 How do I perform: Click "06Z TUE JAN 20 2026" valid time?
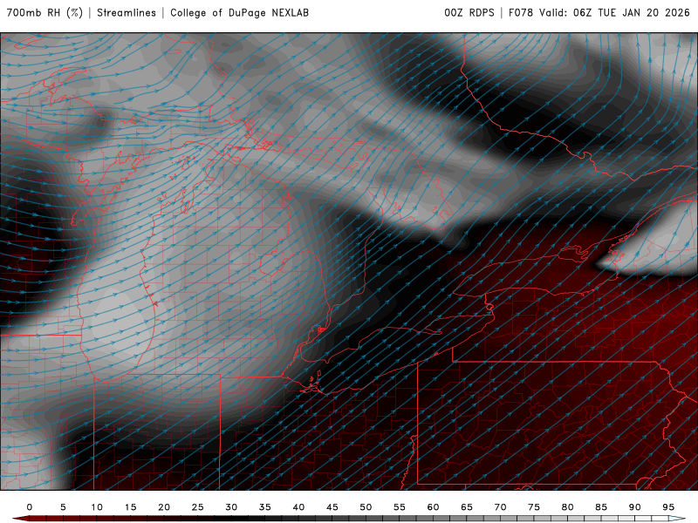(631, 13)
